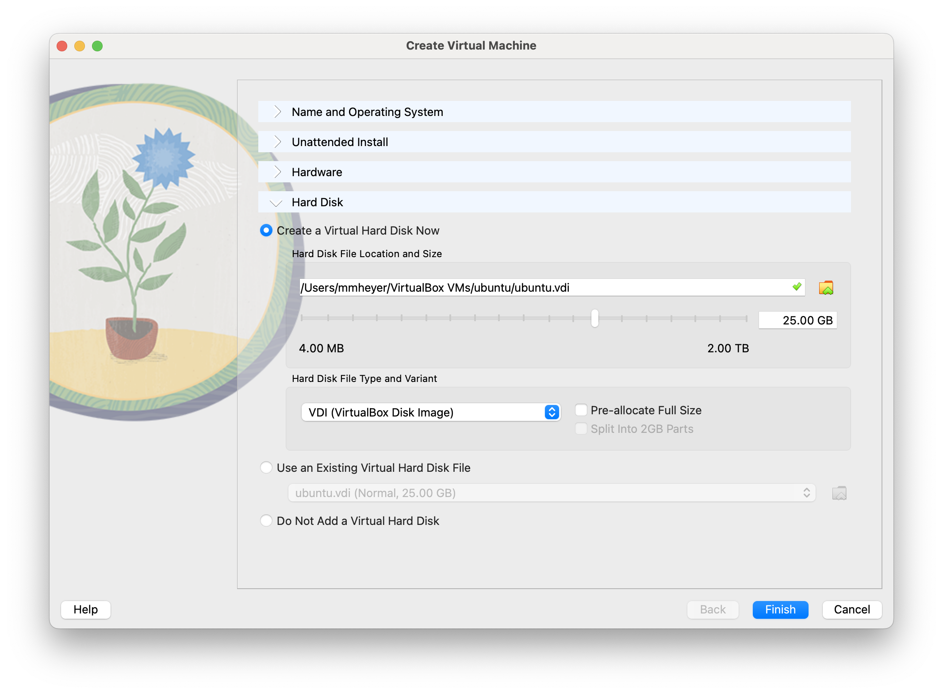Viewport: 943px width, 694px height.
Task: Click the green zoom window button
Action: [x=97, y=46]
